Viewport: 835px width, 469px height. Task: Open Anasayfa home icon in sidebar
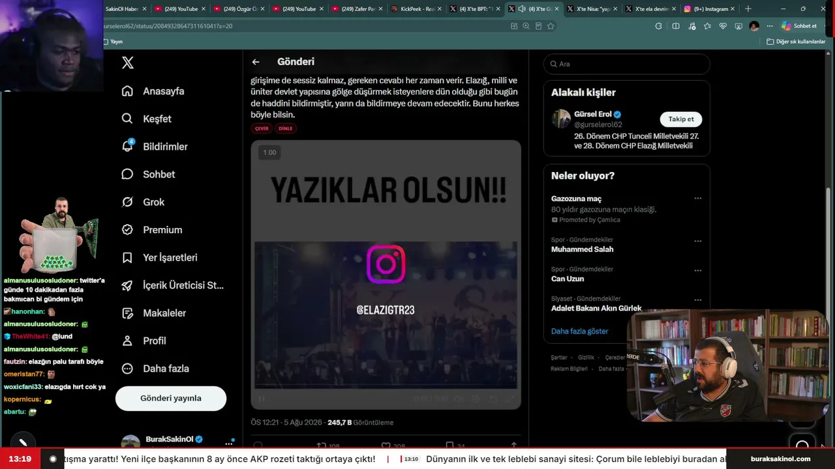pos(127,91)
